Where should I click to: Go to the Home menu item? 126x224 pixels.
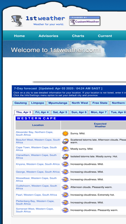[x=19, y=36]
